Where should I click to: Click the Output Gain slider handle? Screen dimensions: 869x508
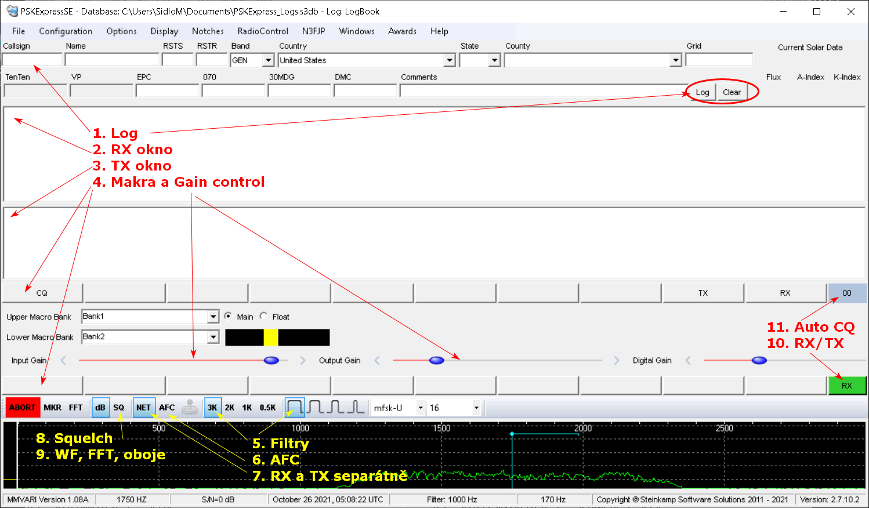(437, 361)
